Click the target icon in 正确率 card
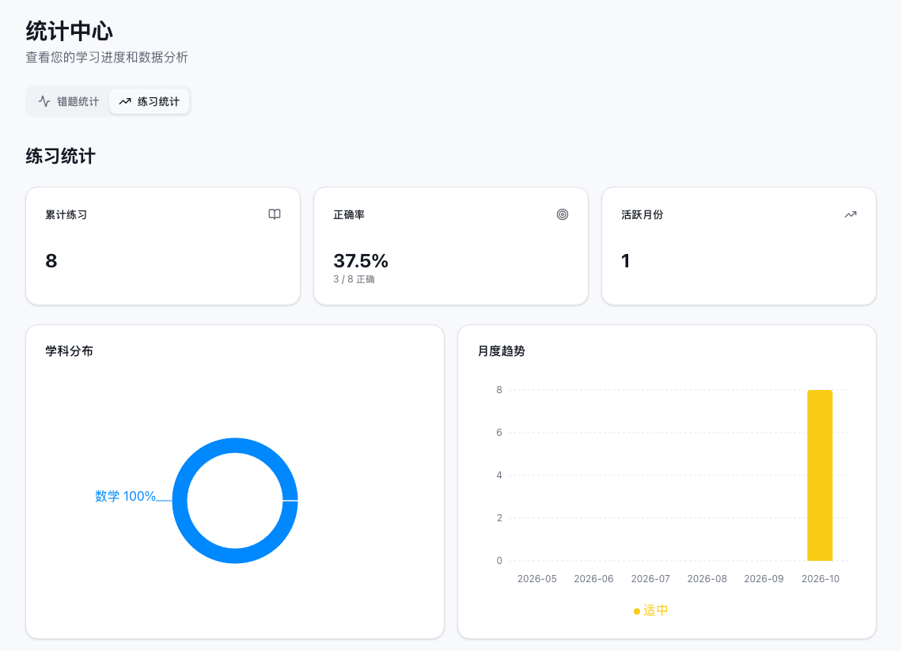902x651 pixels. click(x=563, y=214)
